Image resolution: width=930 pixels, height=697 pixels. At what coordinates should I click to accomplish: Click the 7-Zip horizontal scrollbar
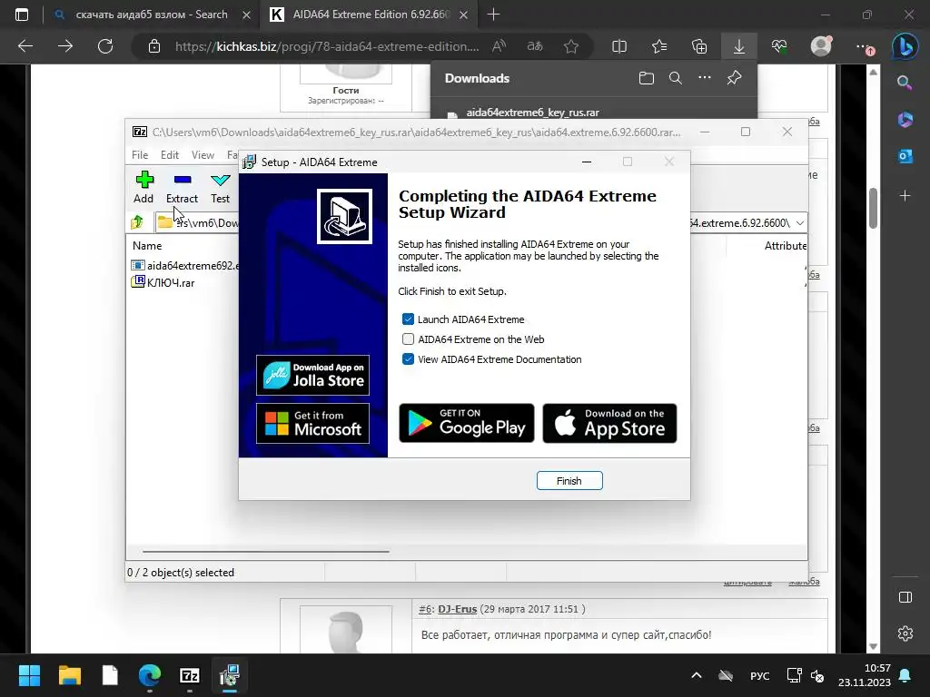point(266,551)
